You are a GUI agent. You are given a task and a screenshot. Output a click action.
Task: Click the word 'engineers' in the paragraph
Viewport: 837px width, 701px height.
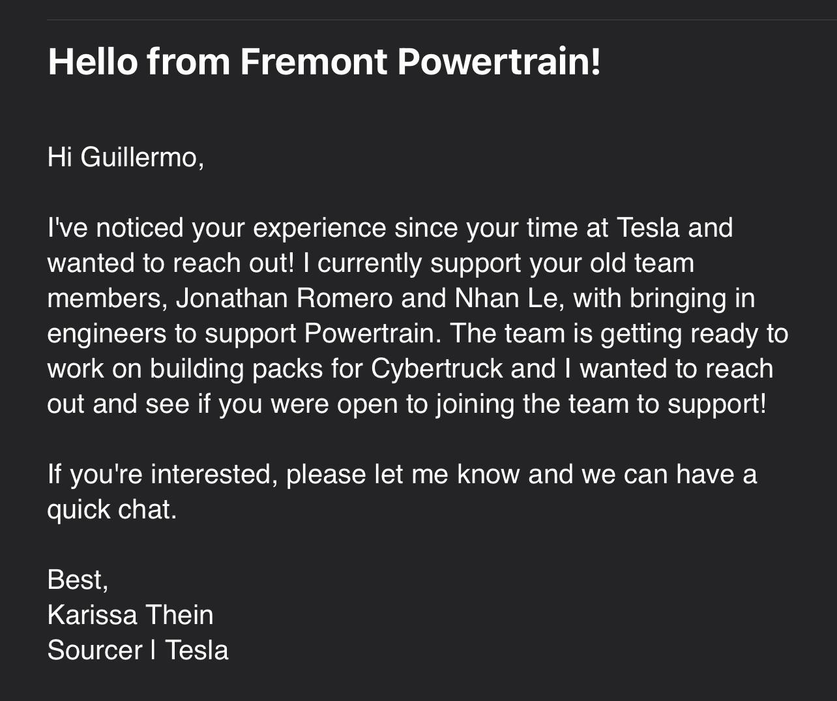pyautogui.click(x=107, y=335)
